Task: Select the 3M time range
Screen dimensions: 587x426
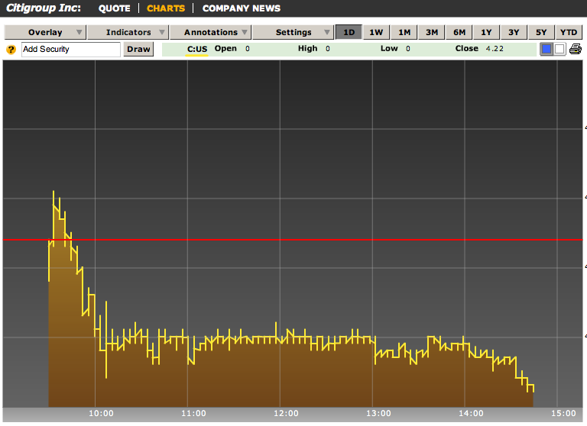Action: [432, 32]
